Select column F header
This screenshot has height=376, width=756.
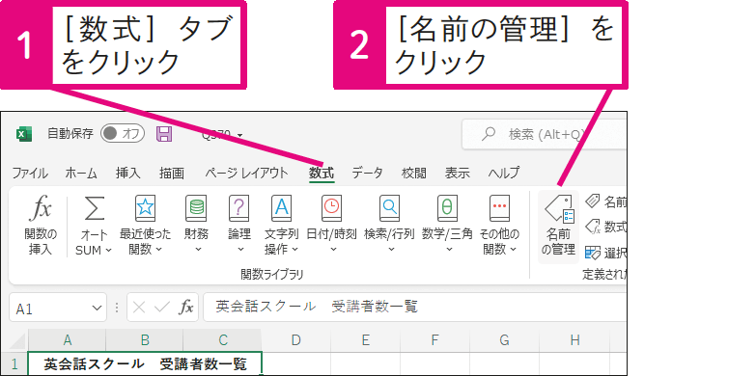pyautogui.click(x=434, y=341)
